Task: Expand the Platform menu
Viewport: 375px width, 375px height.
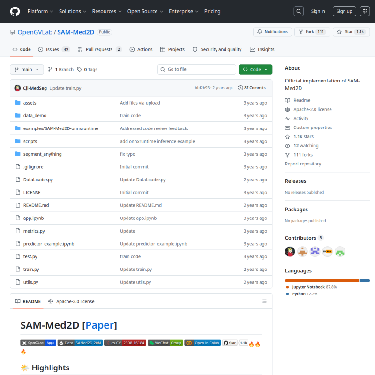Action: click(40, 11)
